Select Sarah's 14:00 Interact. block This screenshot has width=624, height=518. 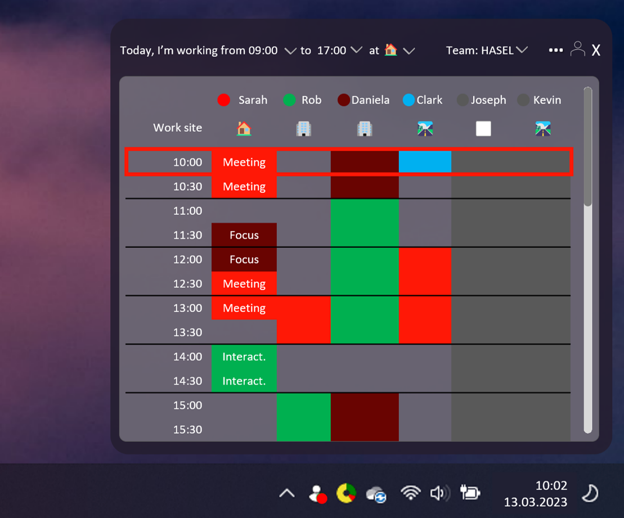(244, 357)
